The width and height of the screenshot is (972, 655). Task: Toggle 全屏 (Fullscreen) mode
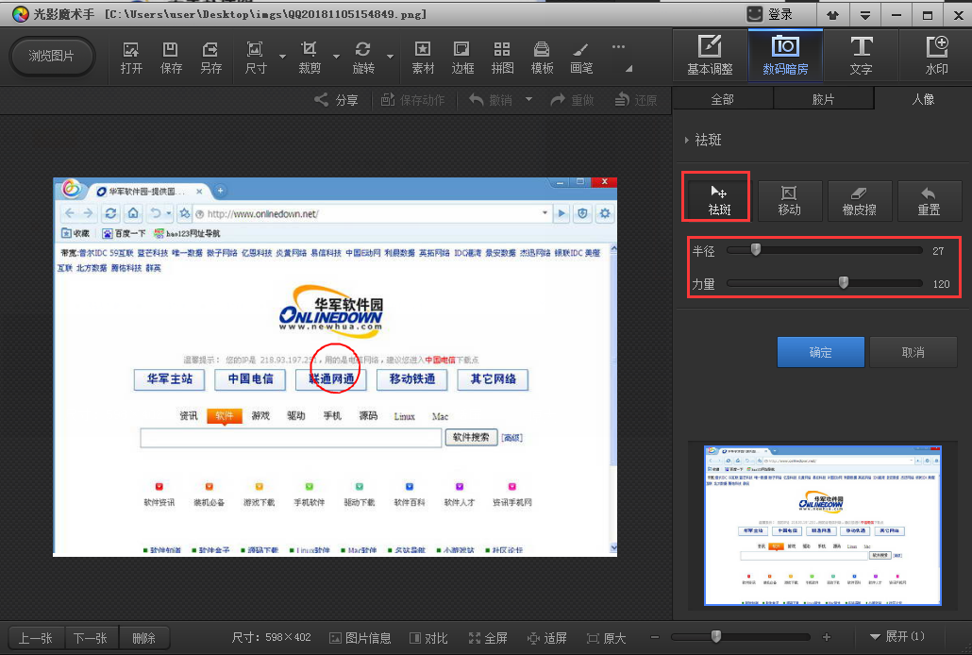click(488, 638)
